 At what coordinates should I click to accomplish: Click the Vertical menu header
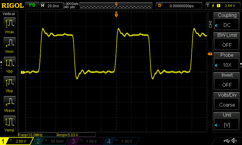[9, 14]
